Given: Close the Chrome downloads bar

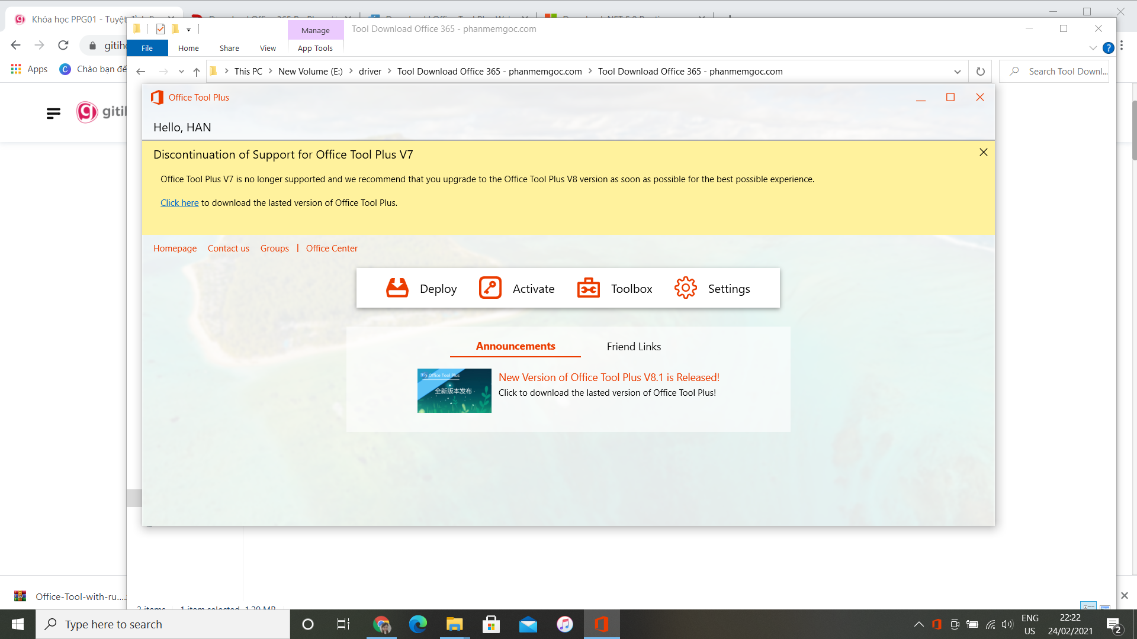Looking at the screenshot, I should [1125, 596].
